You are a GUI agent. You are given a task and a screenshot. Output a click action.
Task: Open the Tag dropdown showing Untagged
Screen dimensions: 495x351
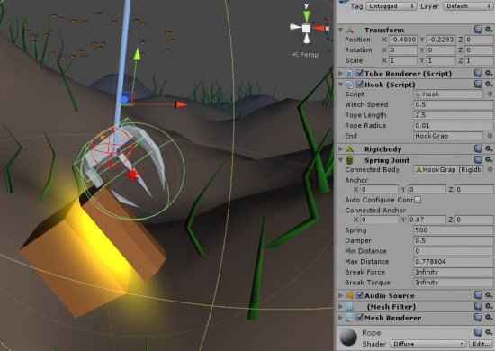click(x=391, y=6)
